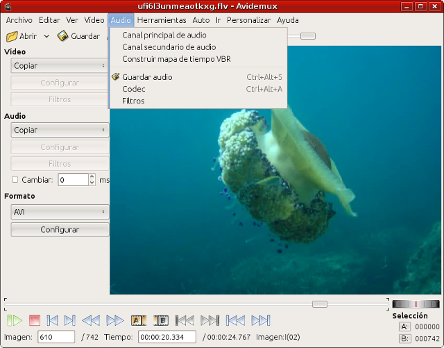The height and width of the screenshot is (348, 444).
Task: Select Guardar audio menu entry
Action: (x=147, y=77)
